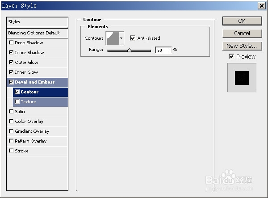Open the Contour picker dropdown arrow

121,38
